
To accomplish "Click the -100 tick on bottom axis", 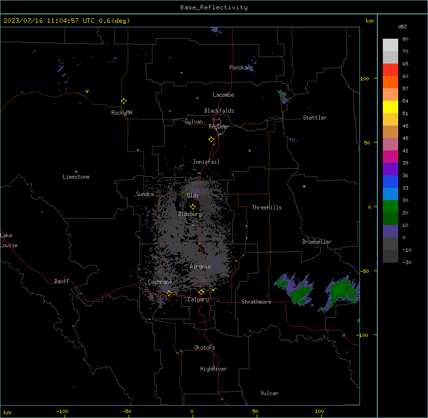I will point(62,411).
